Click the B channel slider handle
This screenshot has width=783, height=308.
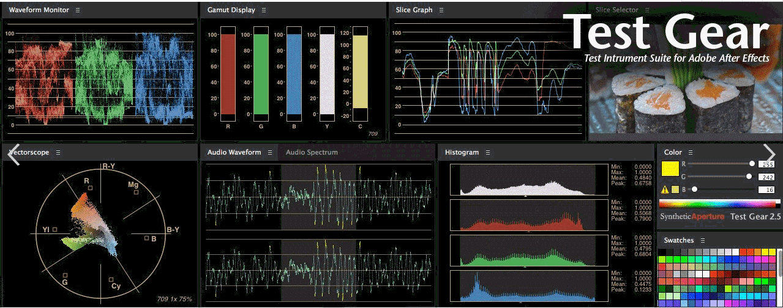pos(694,189)
